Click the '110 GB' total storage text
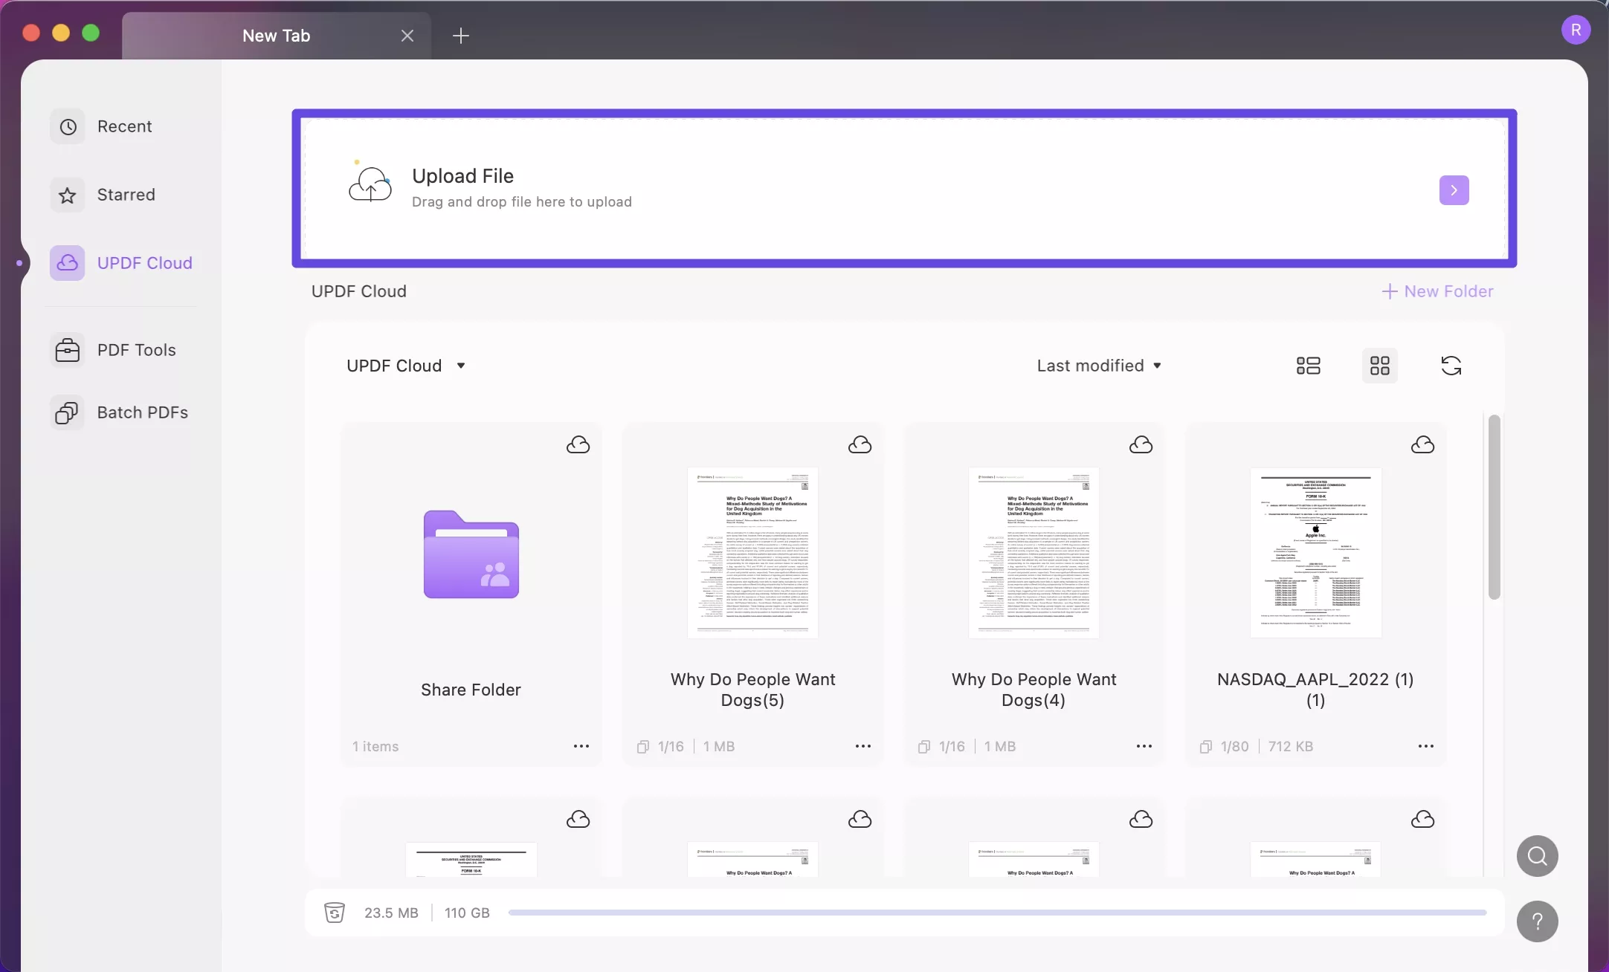 tap(467, 913)
